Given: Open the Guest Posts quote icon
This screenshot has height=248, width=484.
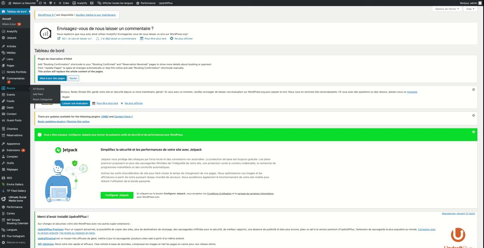Looking at the screenshot, I should [x=3, y=120].
